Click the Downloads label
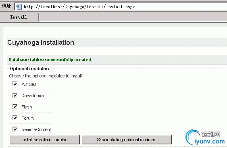Image resolution: width=227 pixels, height=148 pixels. pos(33,96)
